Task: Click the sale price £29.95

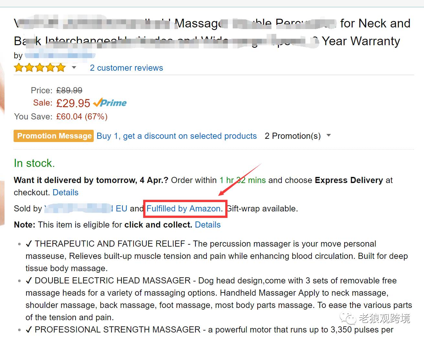Action: click(73, 103)
